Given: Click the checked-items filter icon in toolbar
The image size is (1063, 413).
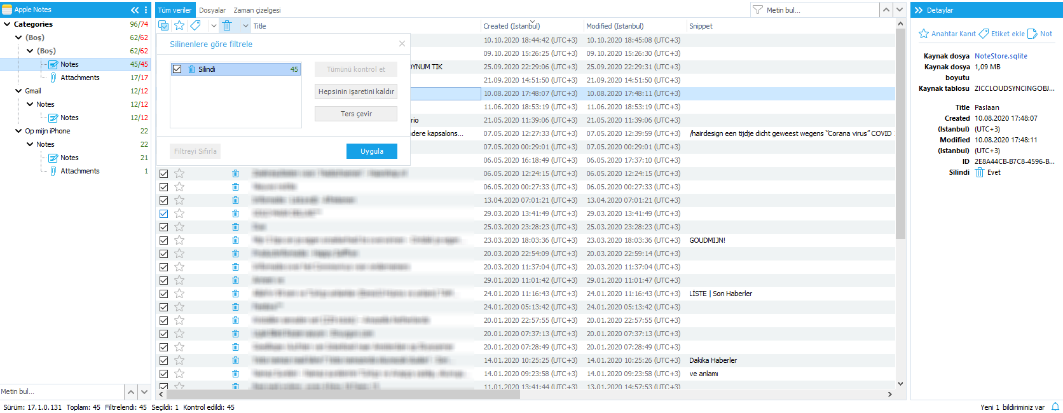Looking at the screenshot, I should 163,25.
